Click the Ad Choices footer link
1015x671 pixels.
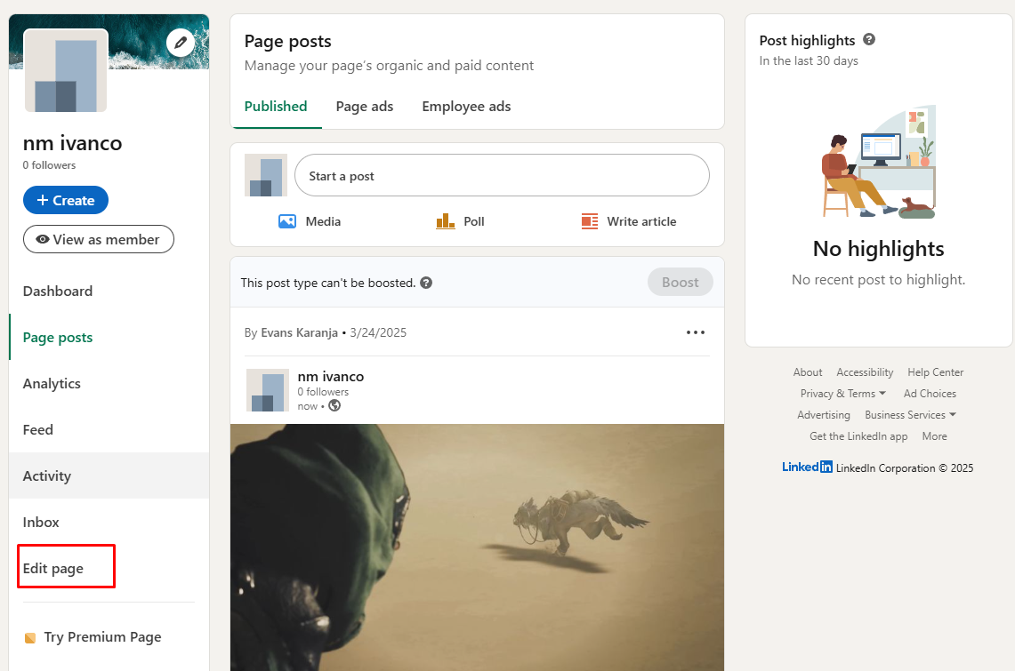[930, 393]
